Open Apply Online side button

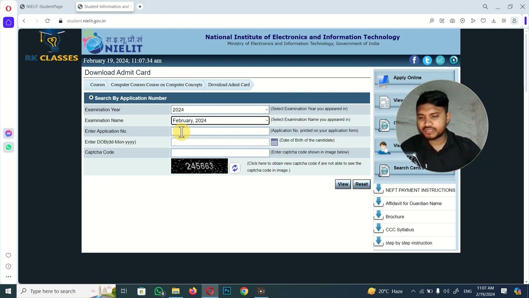pyautogui.click(x=415, y=78)
